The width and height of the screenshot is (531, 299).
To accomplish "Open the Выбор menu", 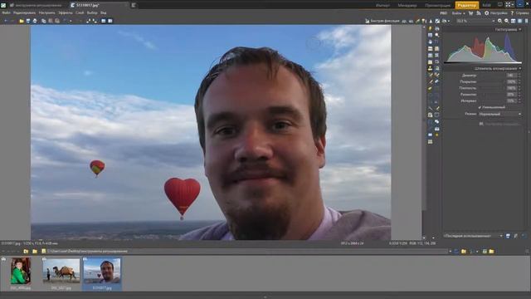I will click(92, 13).
